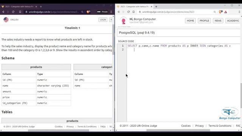Click the US flag language icon
242x136 pixels.
tap(6, 20)
